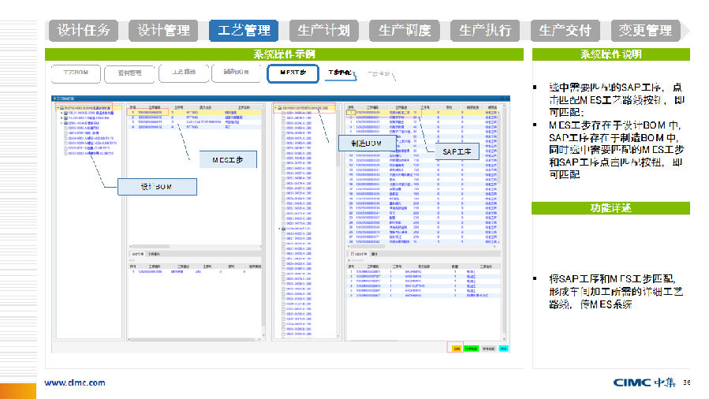Click the root folder icon in design BOM tree

click(x=62, y=108)
